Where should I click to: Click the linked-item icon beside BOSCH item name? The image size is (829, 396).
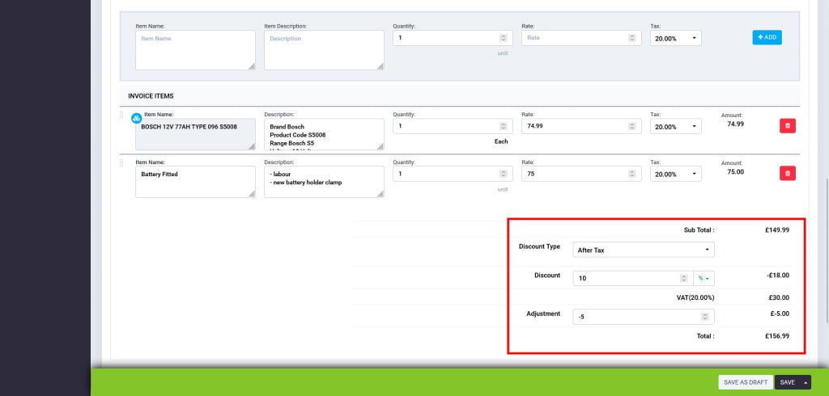136,118
